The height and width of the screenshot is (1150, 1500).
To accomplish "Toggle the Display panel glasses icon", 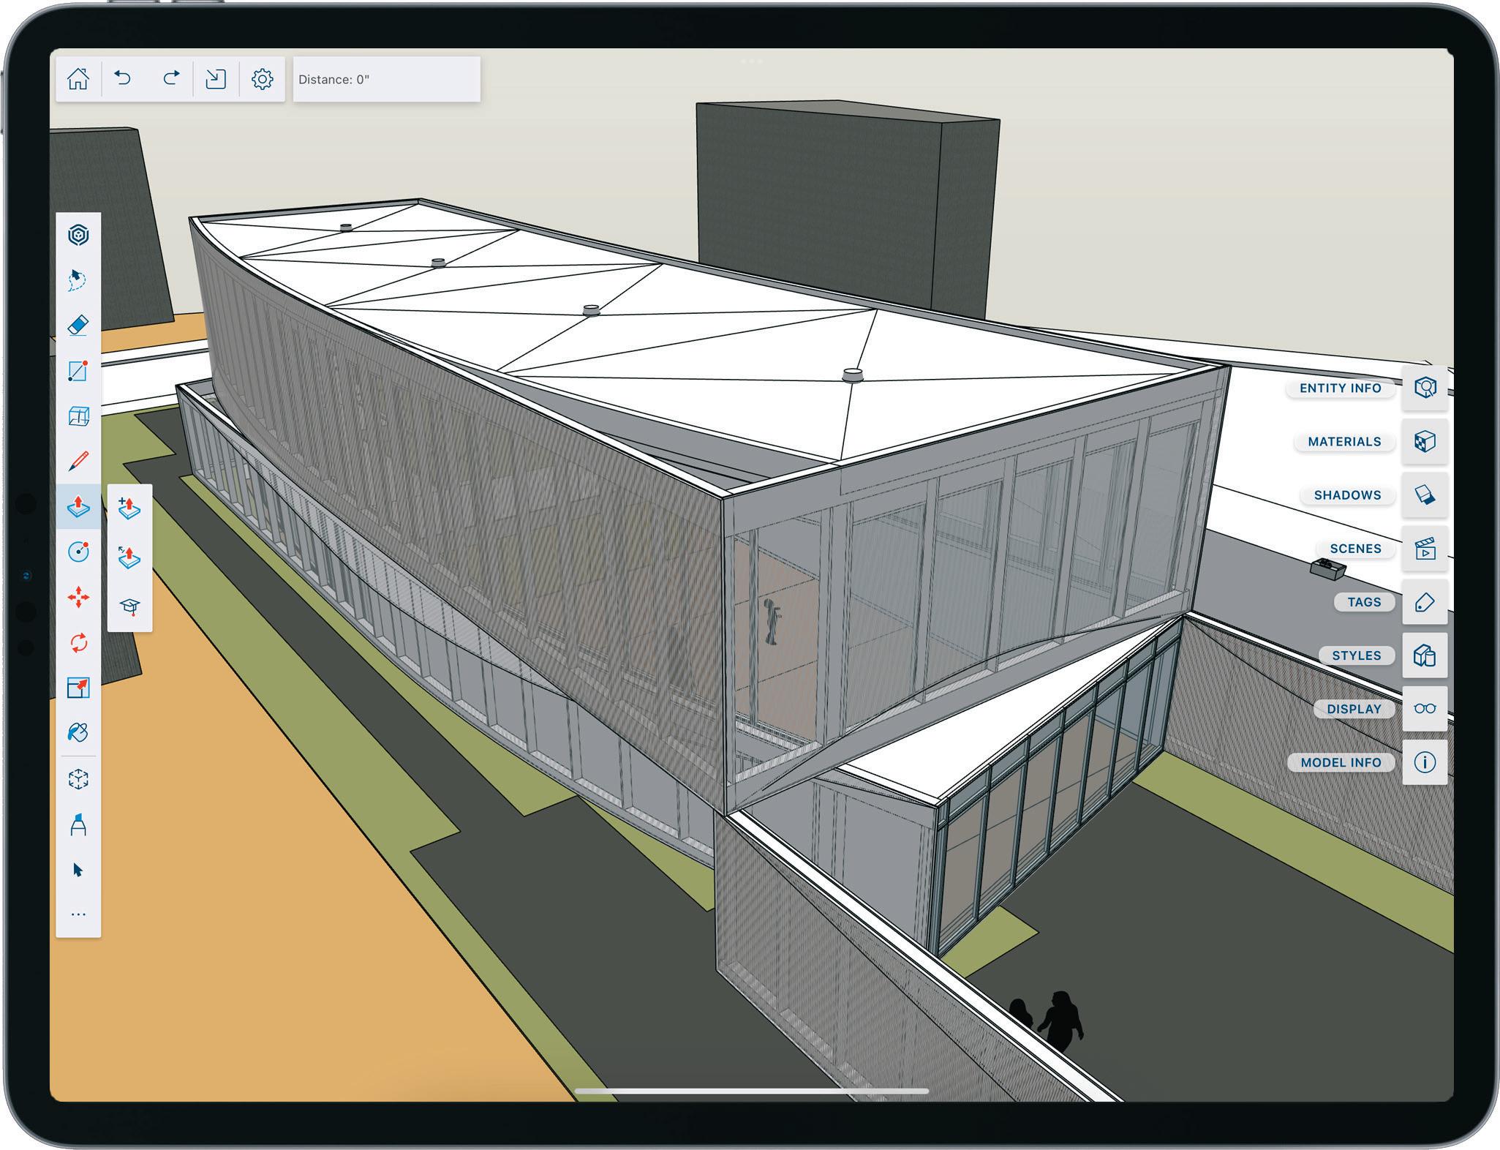I will [x=1425, y=708].
